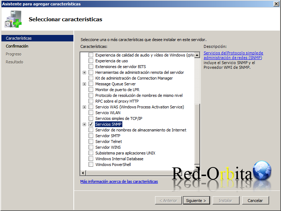Select the Características step in sidebar
Image resolution: width=281 pixels, height=211 pixels.
tap(19, 38)
